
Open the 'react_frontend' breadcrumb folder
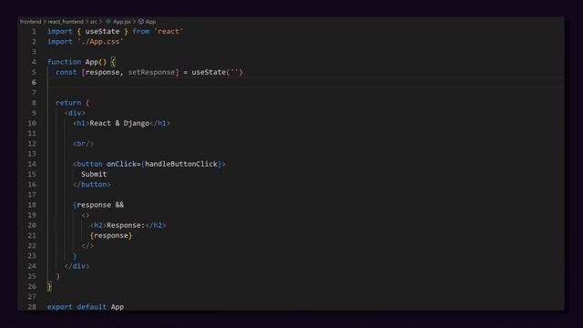point(66,22)
